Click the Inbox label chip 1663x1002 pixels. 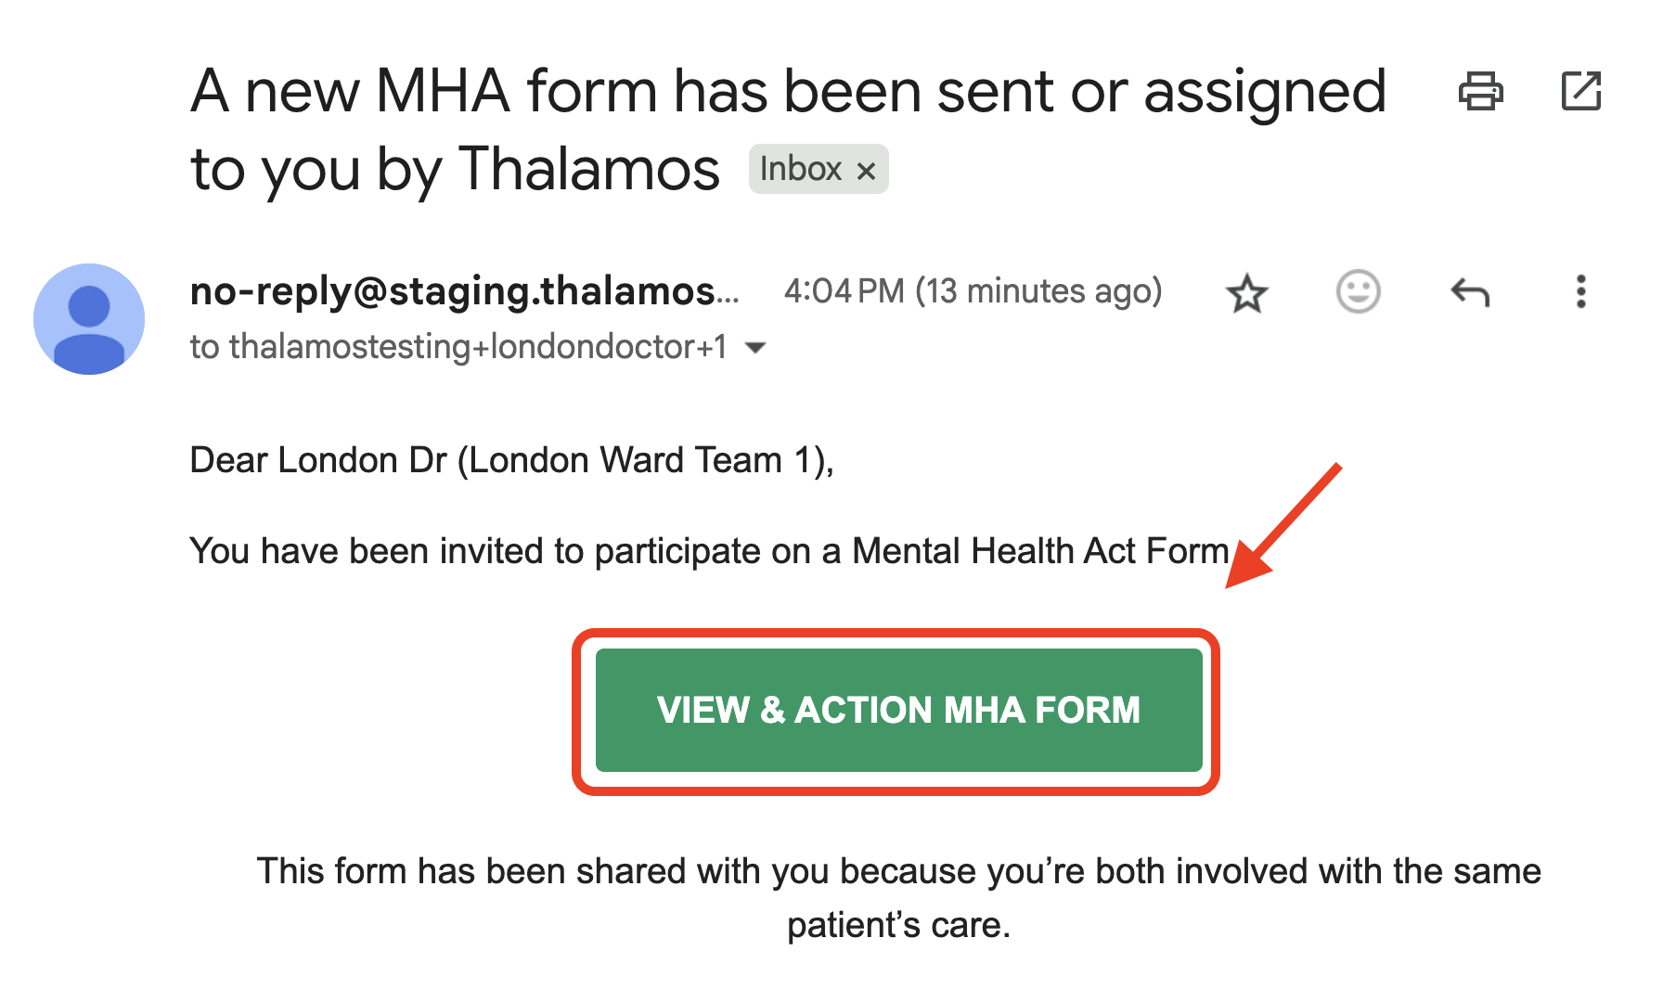801,169
